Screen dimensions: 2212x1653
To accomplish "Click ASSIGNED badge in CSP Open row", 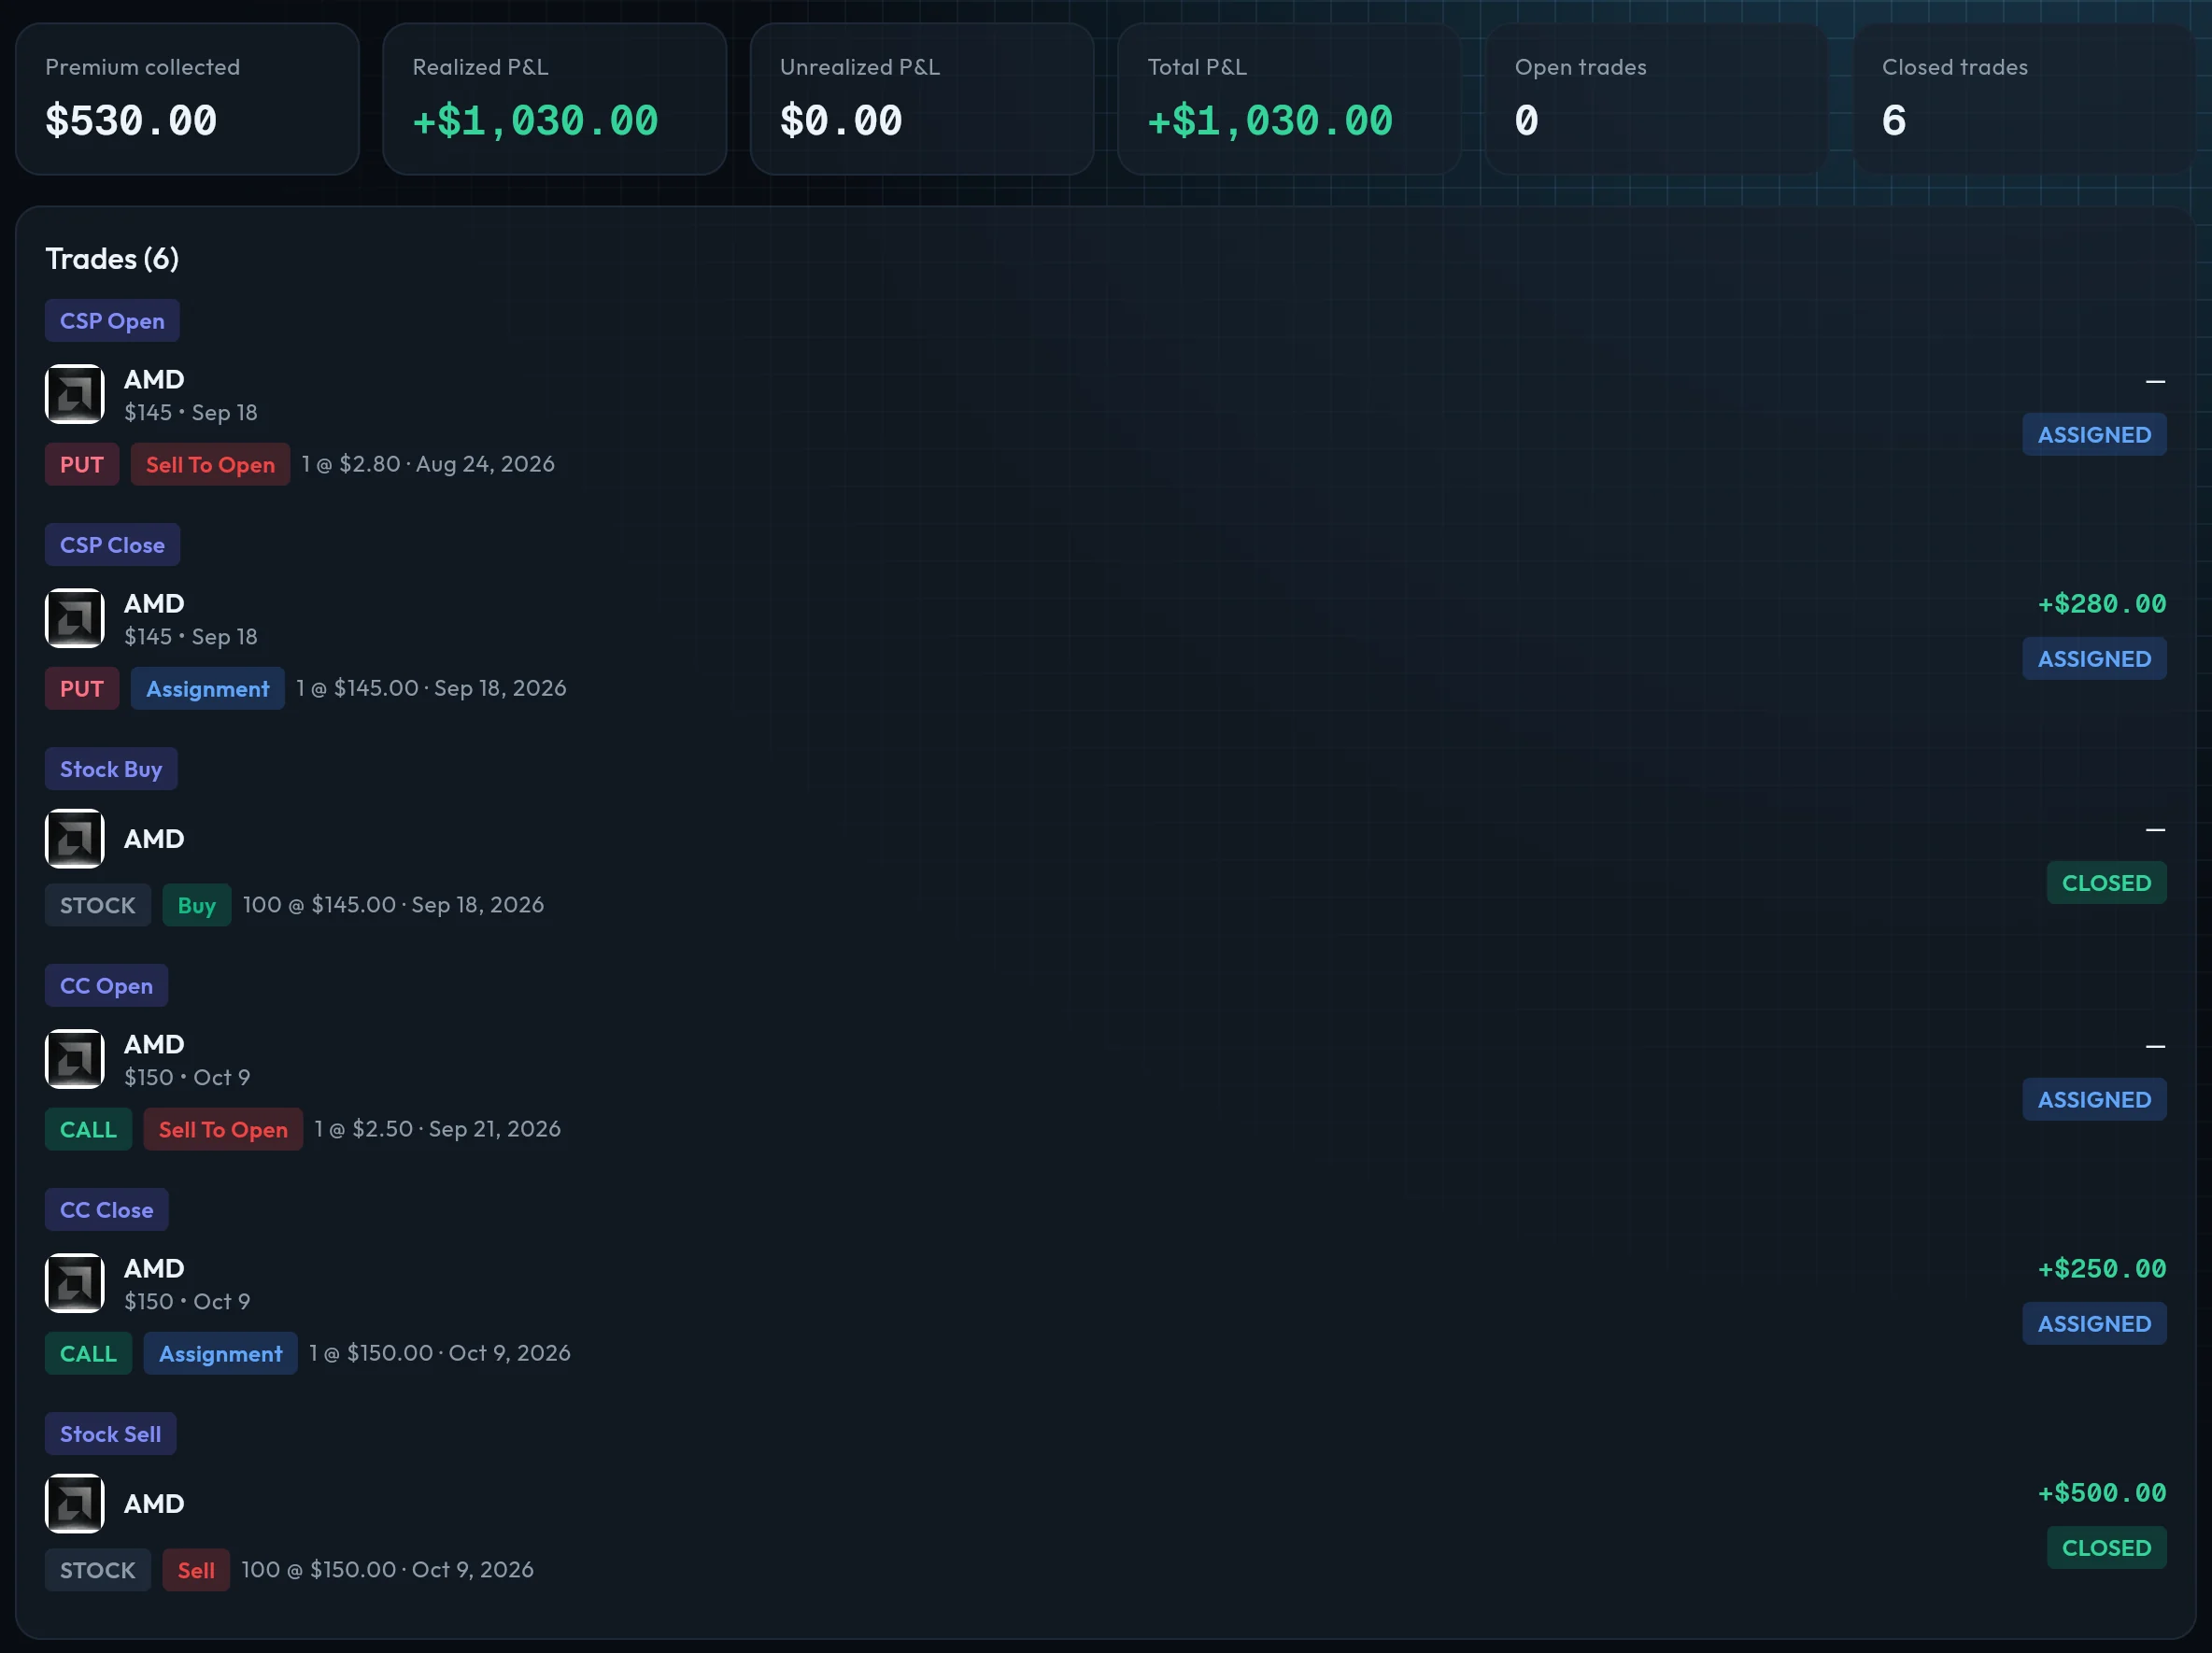I will (x=2094, y=435).
